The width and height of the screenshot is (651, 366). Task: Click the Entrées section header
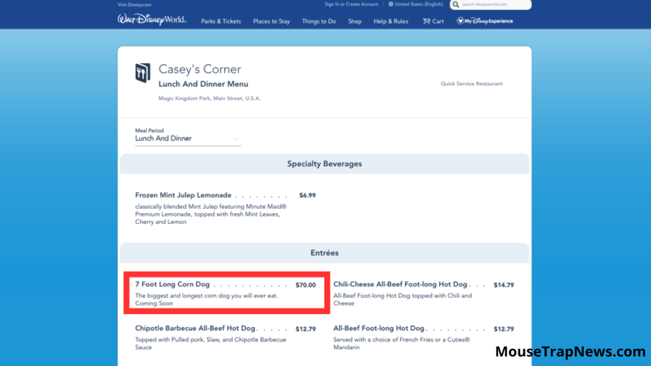[x=324, y=253]
